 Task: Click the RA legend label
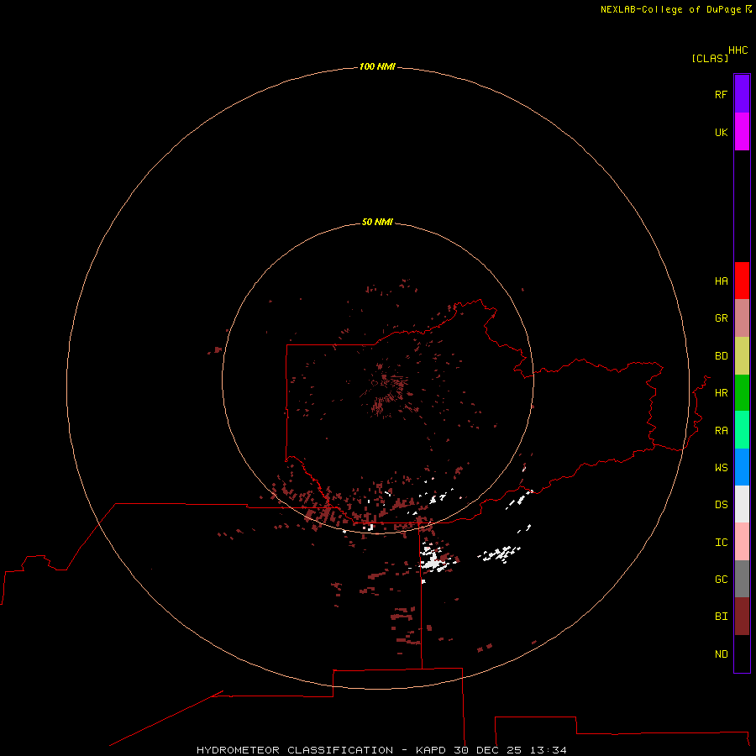(721, 431)
